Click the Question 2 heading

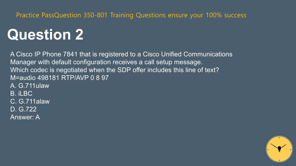(45, 35)
